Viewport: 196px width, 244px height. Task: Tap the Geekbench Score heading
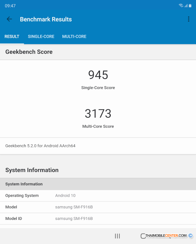click(29, 52)
